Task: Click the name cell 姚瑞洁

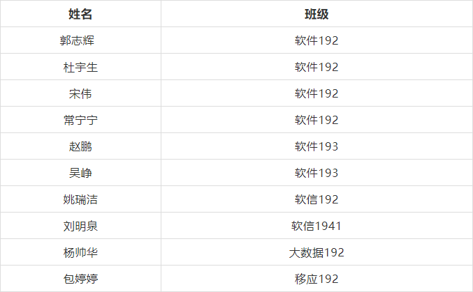Action: (x=80, y=199)
